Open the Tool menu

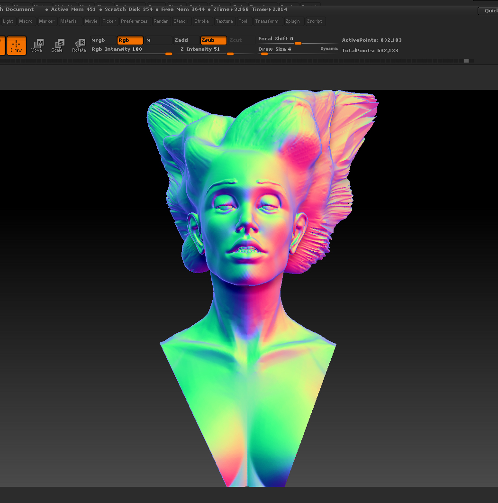(243, 21)
